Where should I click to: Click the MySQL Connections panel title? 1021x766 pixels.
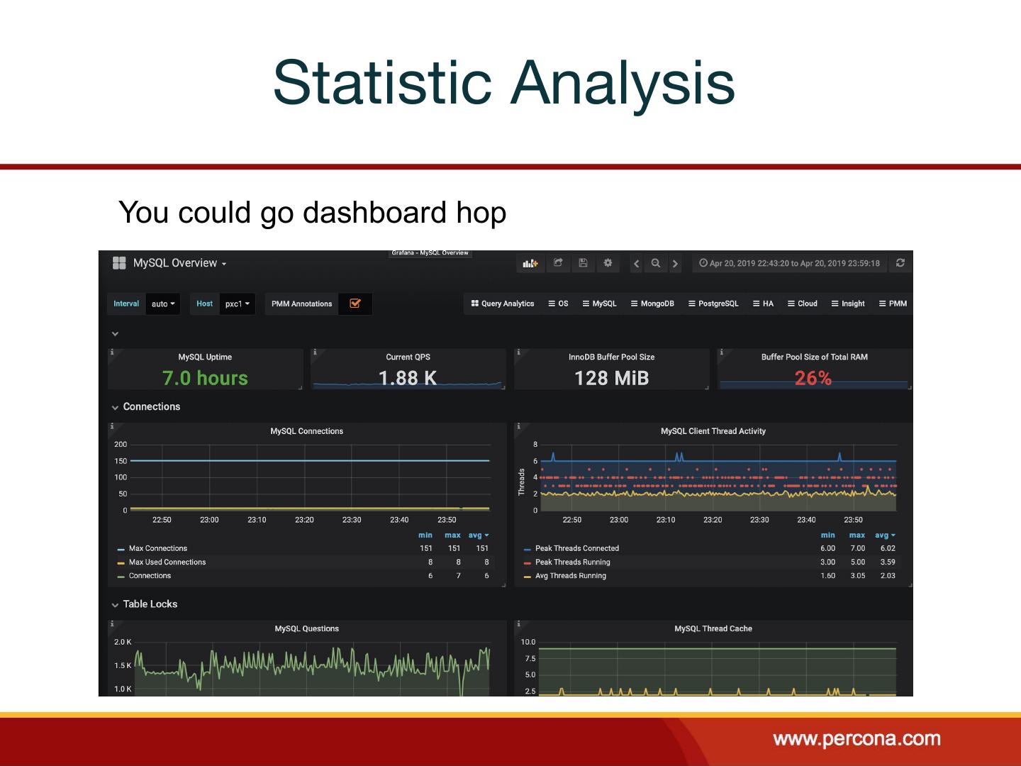pyautogui.click(x=306, y=431)
